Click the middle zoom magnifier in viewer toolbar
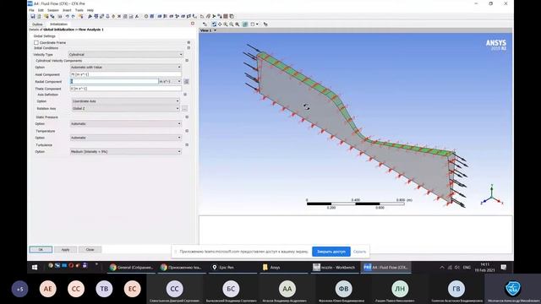Screen dimensions: 541x304 coord(232,24)
